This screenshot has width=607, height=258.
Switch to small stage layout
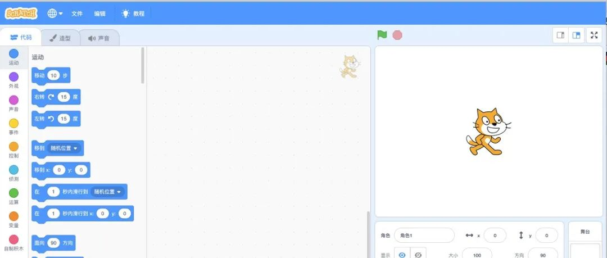point(560,35)
